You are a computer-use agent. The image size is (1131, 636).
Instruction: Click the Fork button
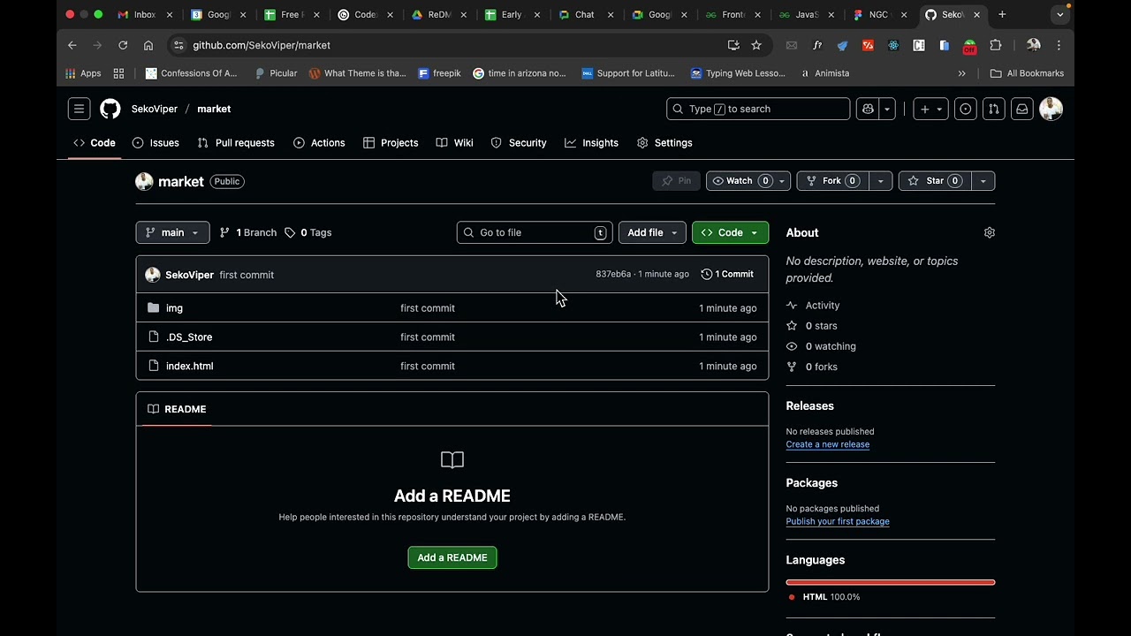point(832,181)
